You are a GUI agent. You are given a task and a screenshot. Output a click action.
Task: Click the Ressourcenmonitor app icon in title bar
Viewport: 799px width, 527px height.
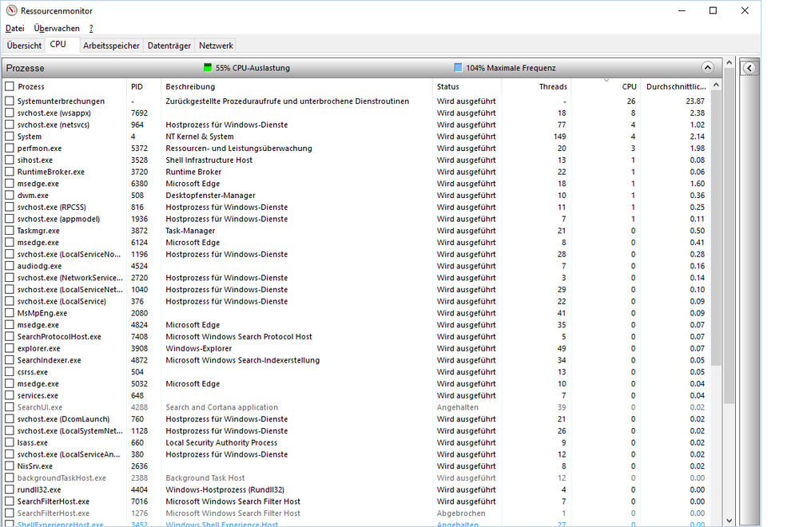pos(10,11)
